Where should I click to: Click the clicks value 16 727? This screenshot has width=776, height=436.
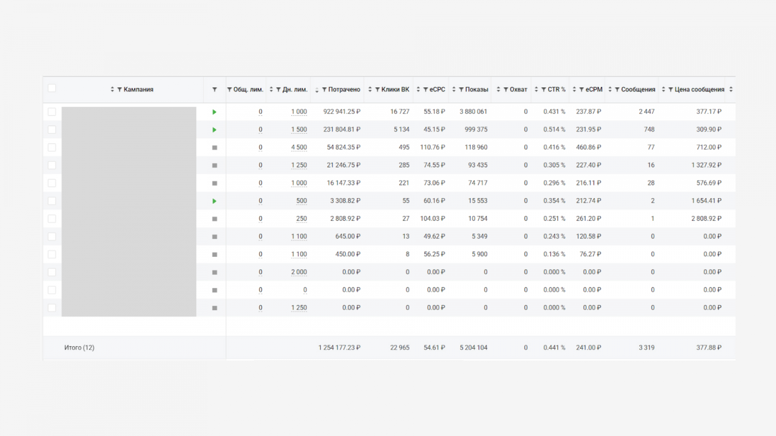point(400,112)
